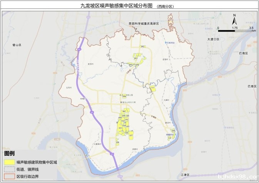259x183 pixels.
Task: Click the north arrow compass symbol
Action: pos(234,19)
